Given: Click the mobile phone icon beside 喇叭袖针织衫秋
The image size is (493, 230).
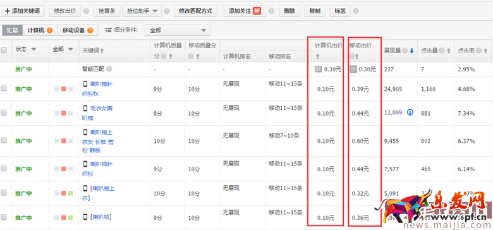Looking at the screenshot, I should tap(85, 84).
